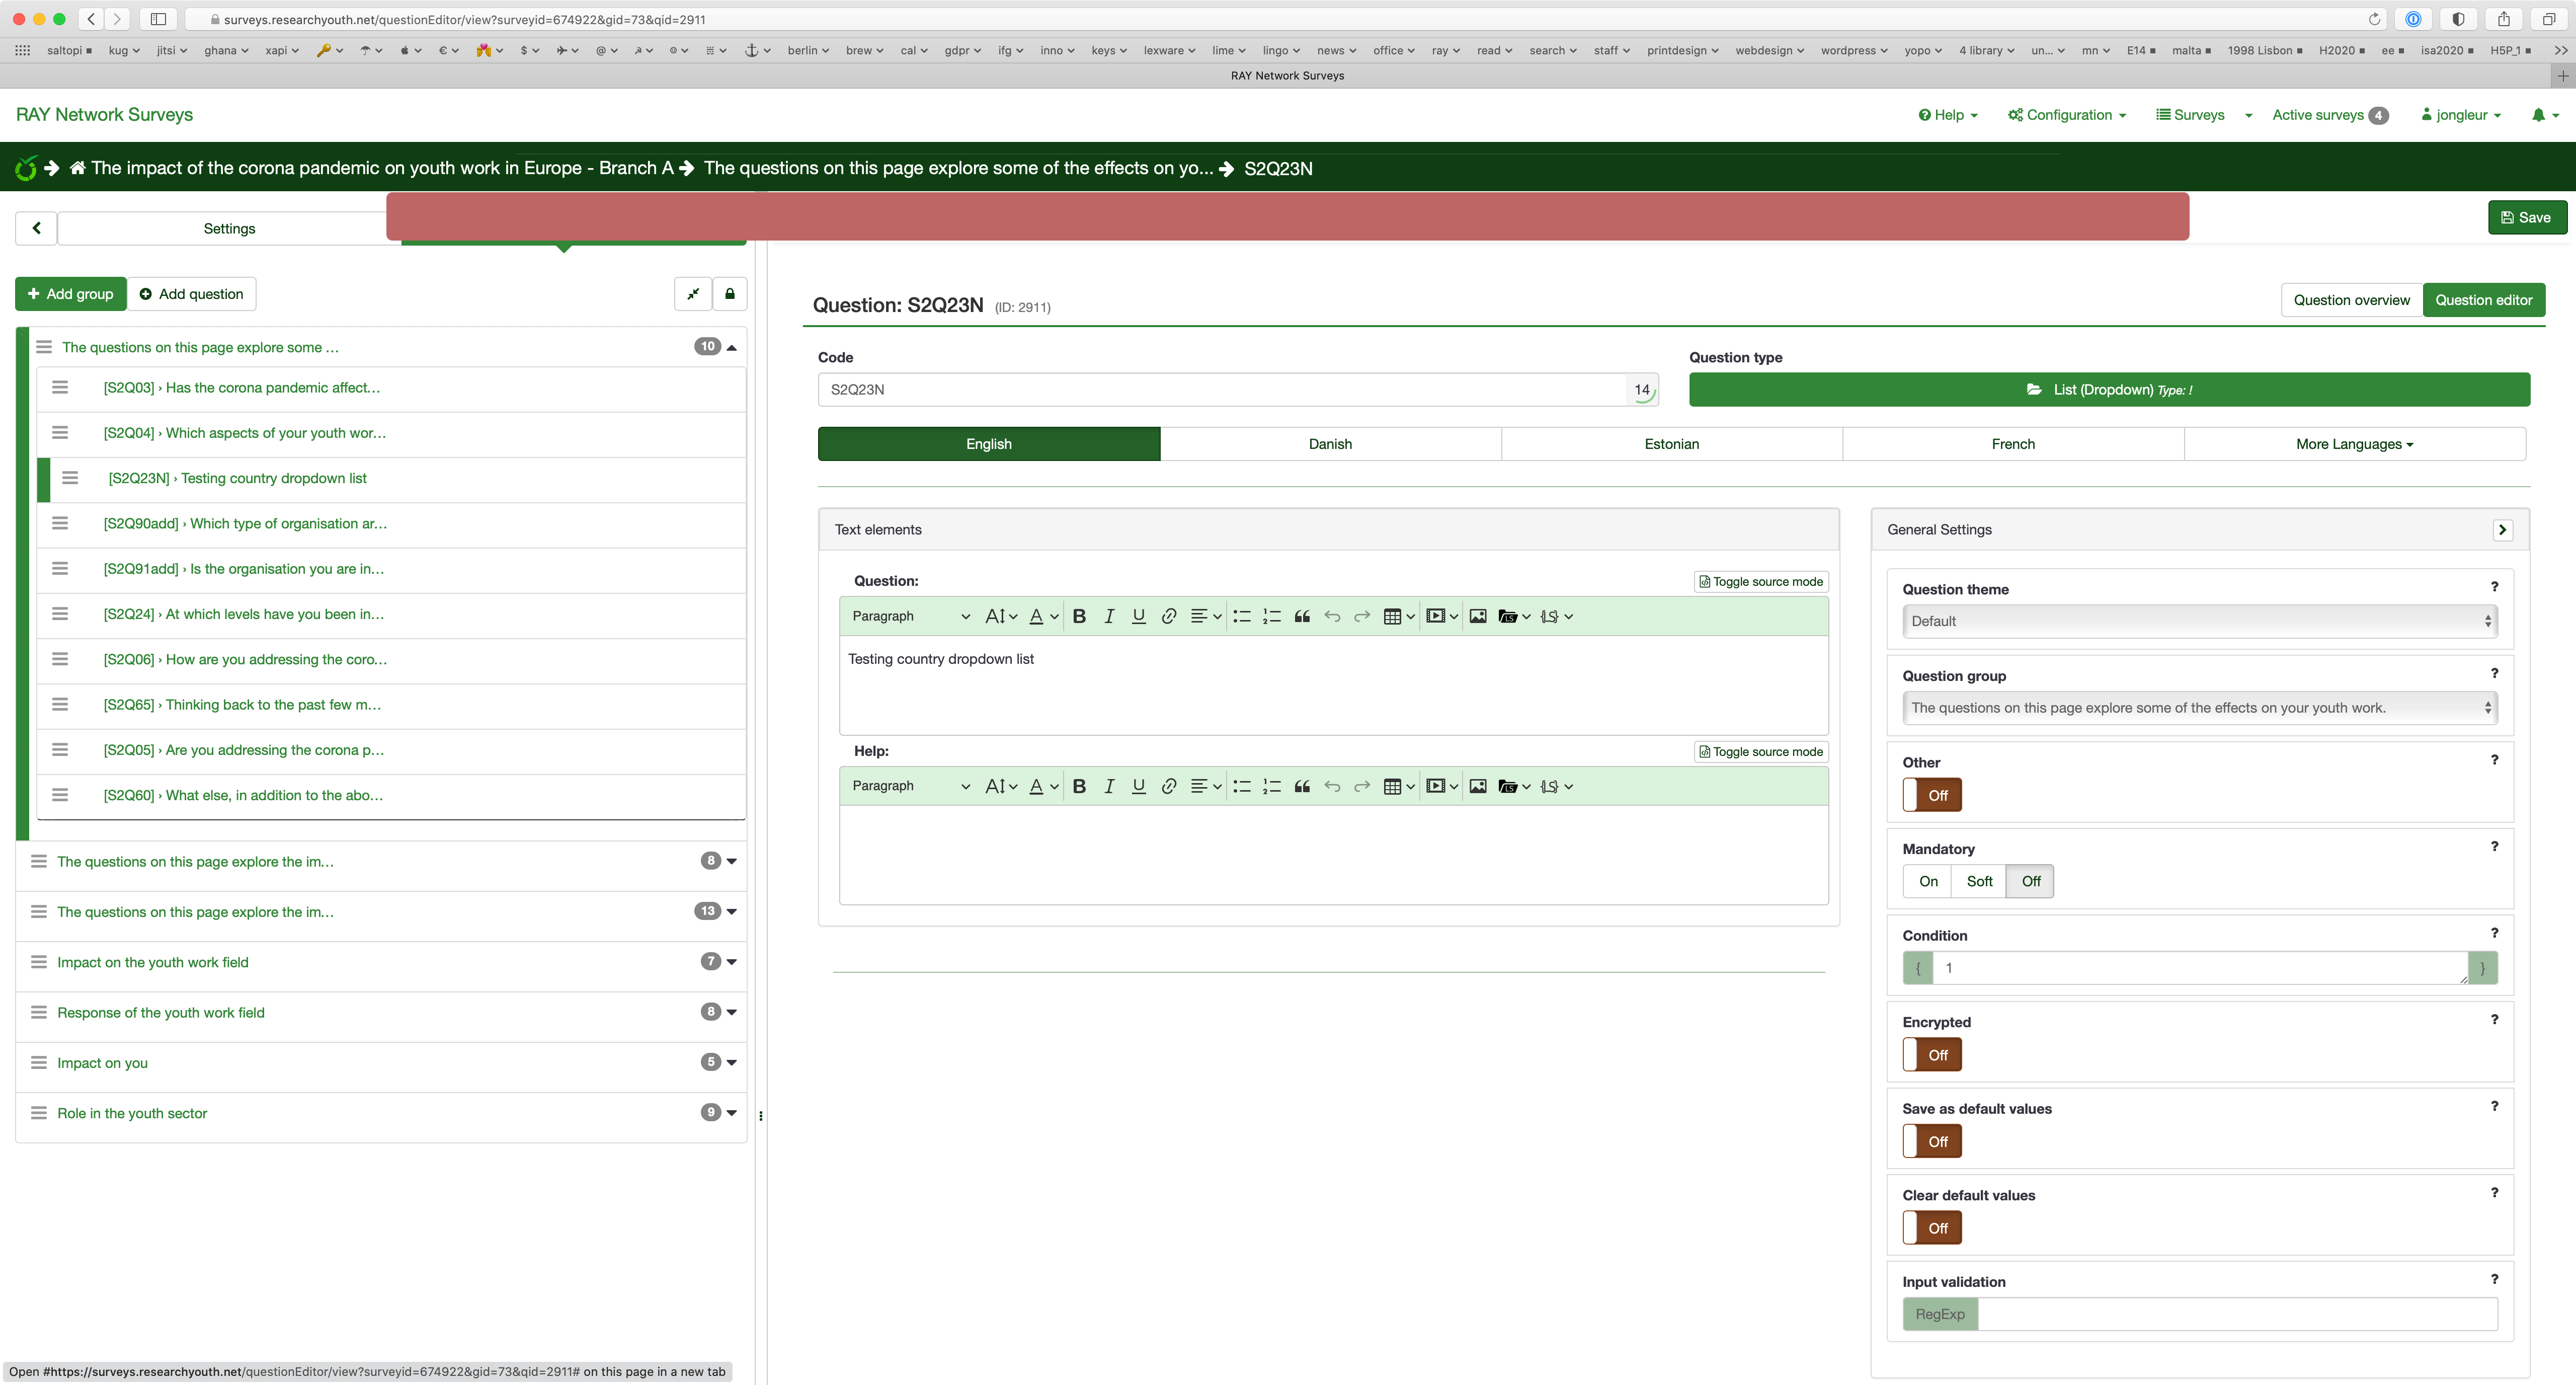Click the collapse sidebar arrows icon
The height and width of the screenshot is (1385, 2576).
693,294
